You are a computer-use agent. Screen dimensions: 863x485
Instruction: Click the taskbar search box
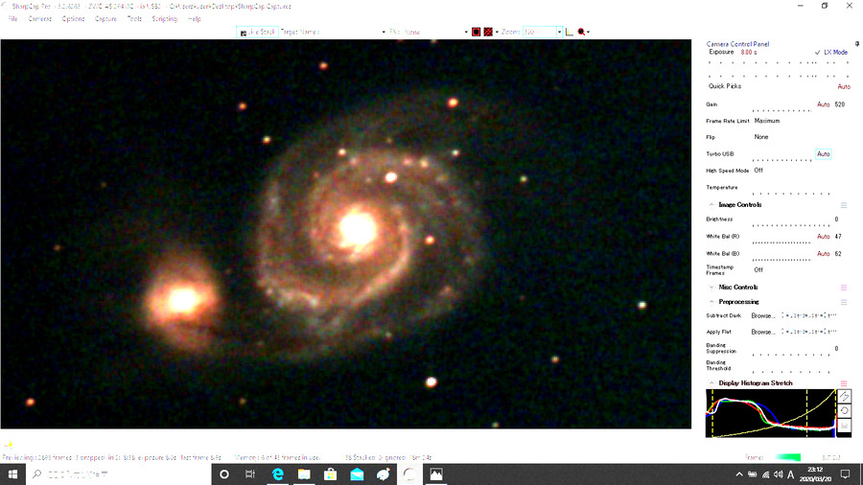click(118, 474)
